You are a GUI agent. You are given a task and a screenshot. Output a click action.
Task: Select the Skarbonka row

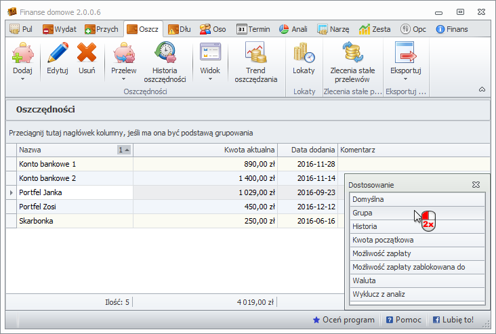(x=75, y=221)
